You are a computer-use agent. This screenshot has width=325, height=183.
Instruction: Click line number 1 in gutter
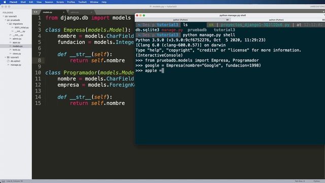tap(40, 18)
